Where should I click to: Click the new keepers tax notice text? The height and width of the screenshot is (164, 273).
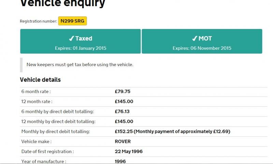tap(80, 65)
